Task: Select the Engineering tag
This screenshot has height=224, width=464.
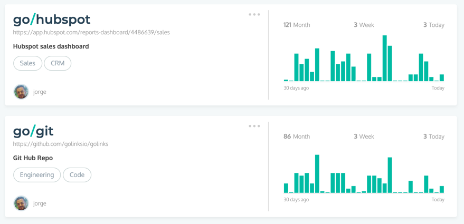Action: [x=37, y=175]
